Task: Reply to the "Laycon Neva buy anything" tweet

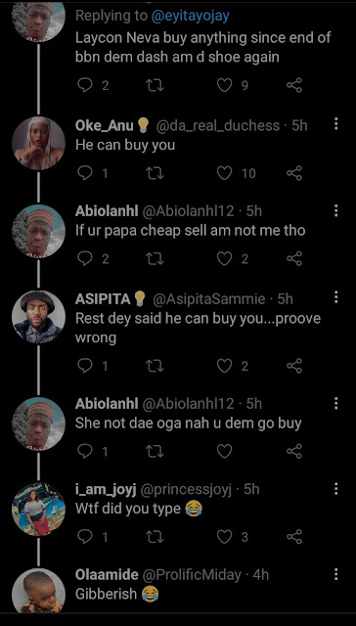Action: pyautogui.click(x=85, y=85)
